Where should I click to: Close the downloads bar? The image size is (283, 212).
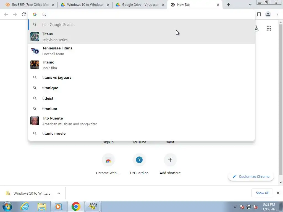point(278,193)
